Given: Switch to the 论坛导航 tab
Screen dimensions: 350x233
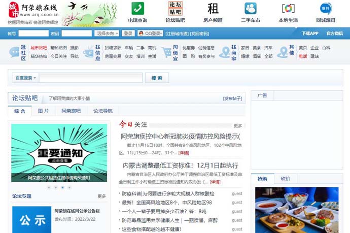Looking at the screenshot, I should [103, 111].
